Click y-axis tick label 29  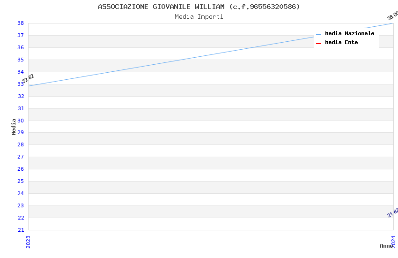click(21, 132)
